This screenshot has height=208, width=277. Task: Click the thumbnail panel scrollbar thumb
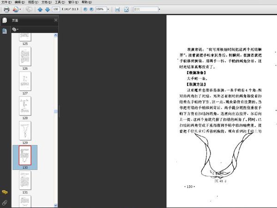pos(56,111)
